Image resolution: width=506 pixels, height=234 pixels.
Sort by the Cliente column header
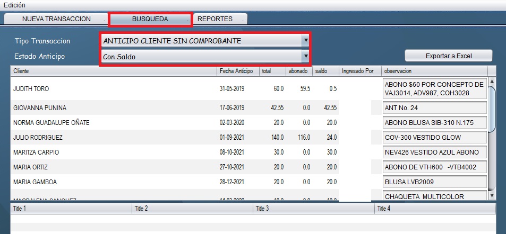[114, 71]
